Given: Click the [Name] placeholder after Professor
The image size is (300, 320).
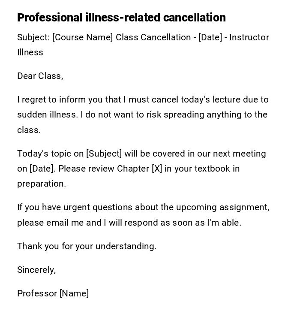Looking at the screenshot, I should [74, 293].
